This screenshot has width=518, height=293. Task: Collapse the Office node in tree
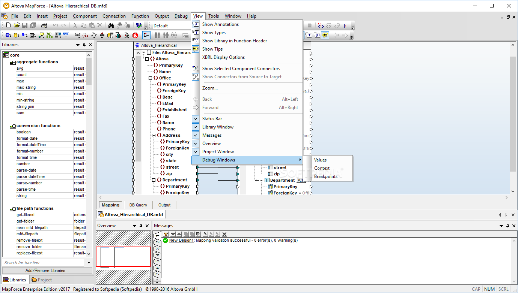pyautogui.click(x=150, y=78)
